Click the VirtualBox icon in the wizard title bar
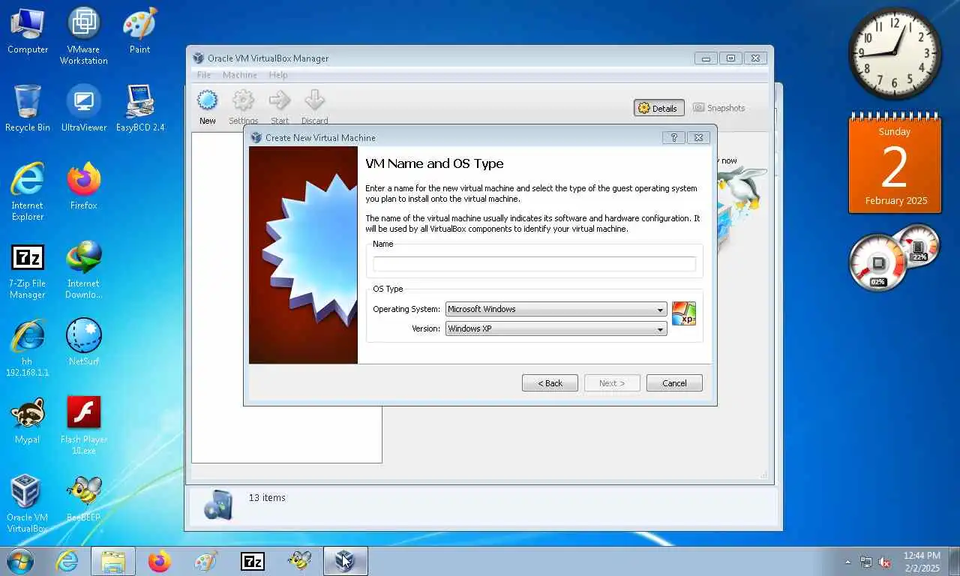Image resolution: width=960 pixels, height=576 pixels. pos(256,137)
